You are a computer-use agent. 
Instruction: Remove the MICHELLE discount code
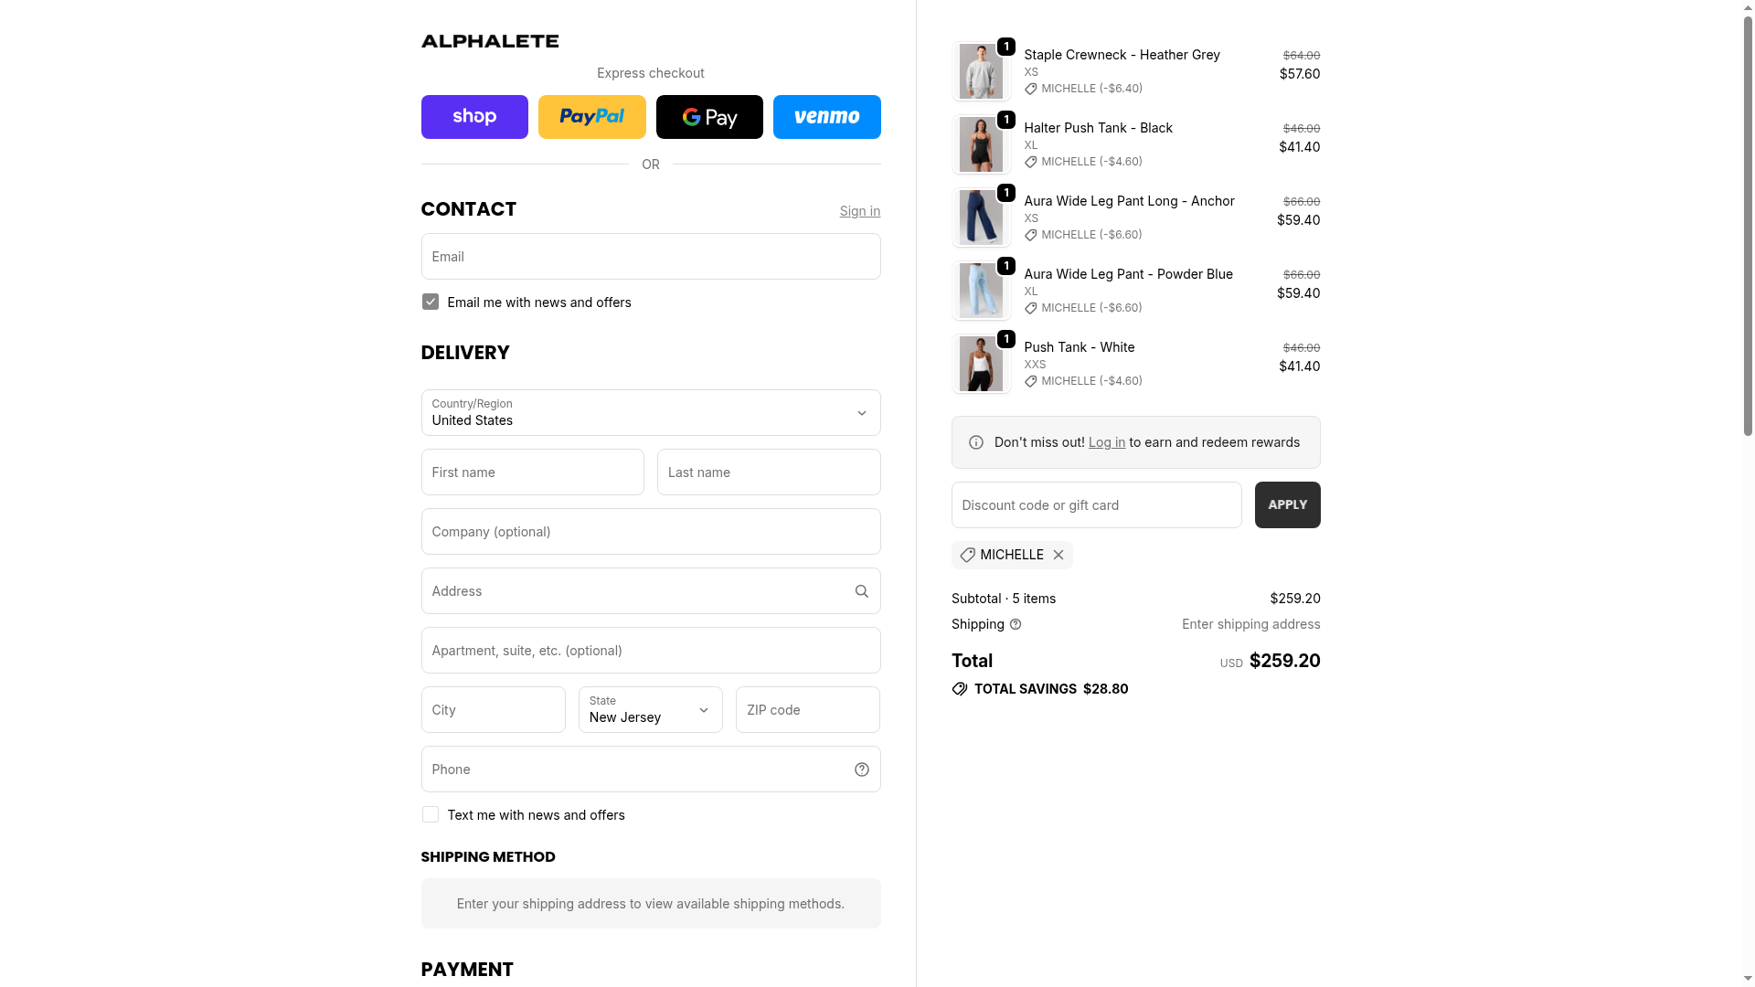(1058, 555)
